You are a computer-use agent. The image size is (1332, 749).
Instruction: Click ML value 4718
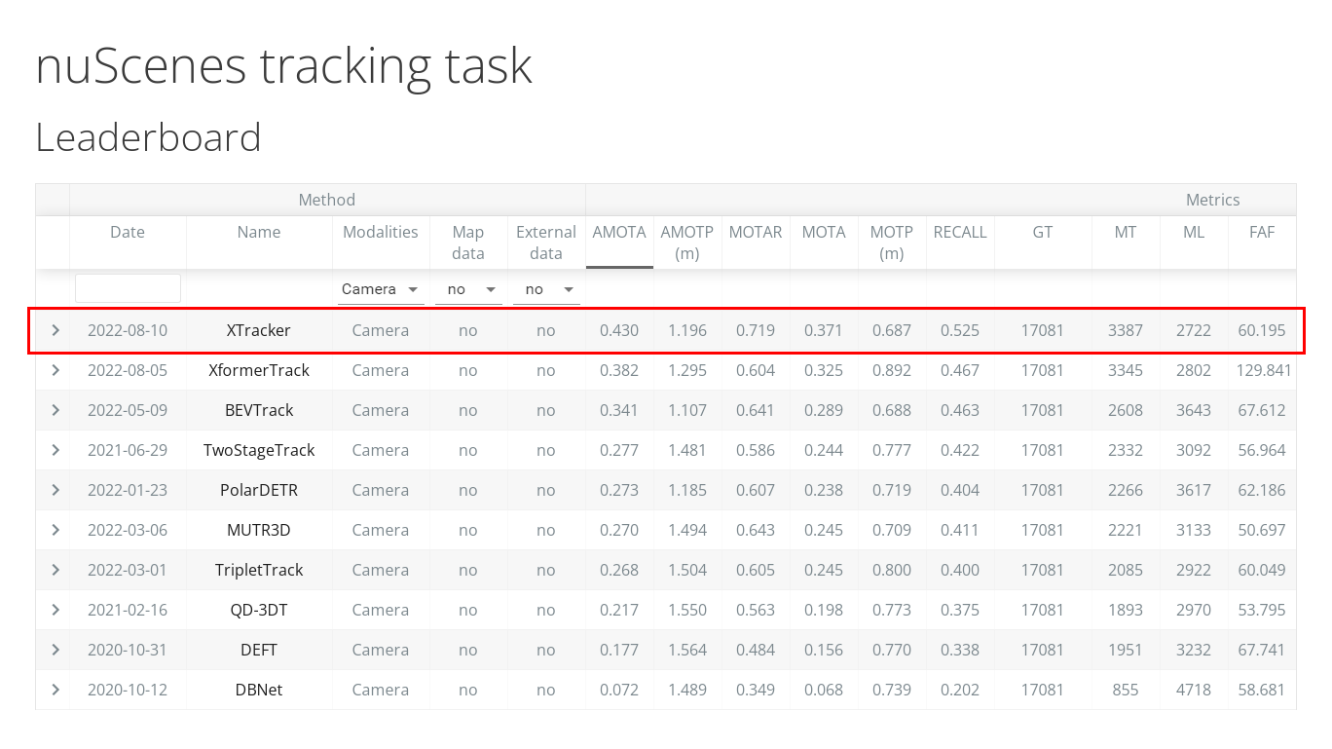[x=1194, y=690]
